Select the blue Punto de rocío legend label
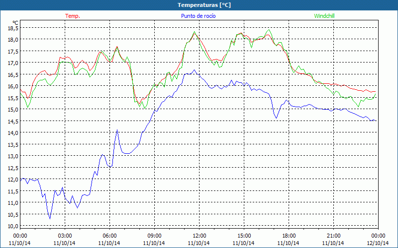Image resolution: width=398 pixels, height=248 pixels. pos(198,16)
